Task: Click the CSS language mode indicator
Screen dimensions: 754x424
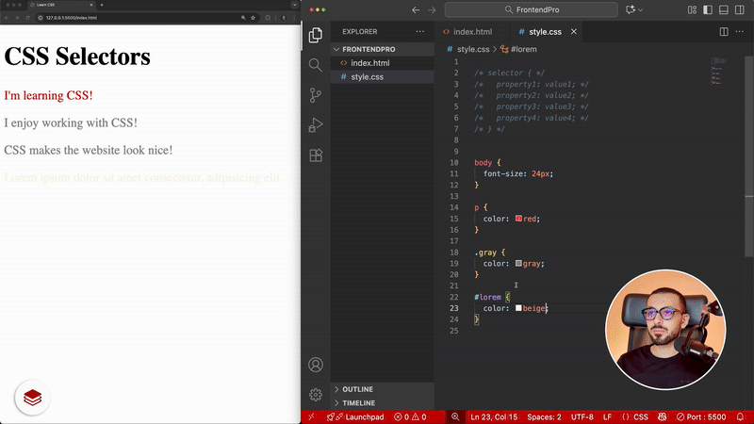Action: click(640, 416)
